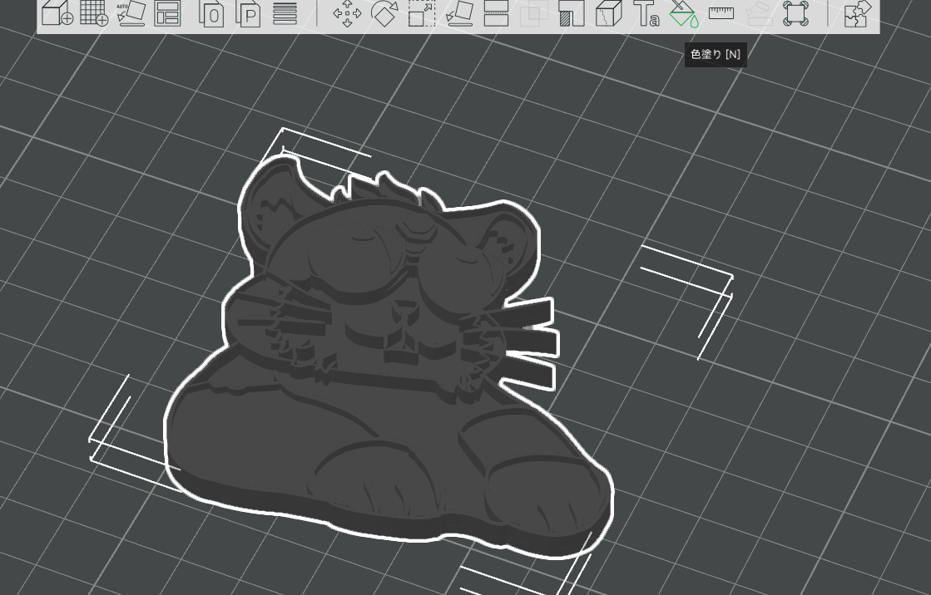Open the Measure ruler tool
931x595 pixels.
[721, 13]
